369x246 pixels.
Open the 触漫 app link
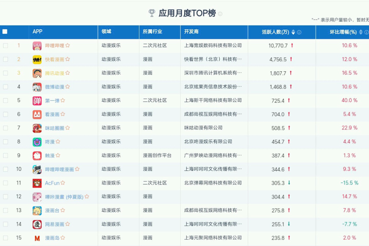coord(50,156)
